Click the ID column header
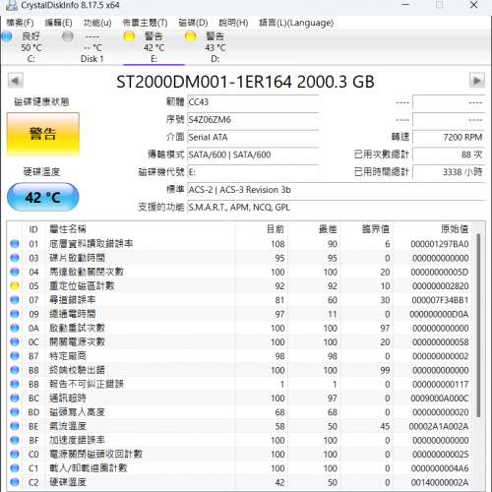Image resolution: width=492 pixels, height=492 pixels. pyautogui.click(x=33, y=229)
